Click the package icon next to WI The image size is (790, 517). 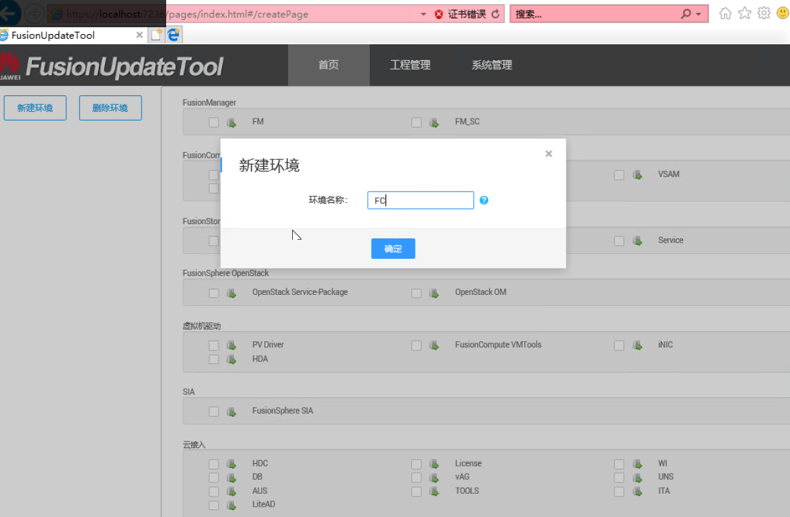pos(637,464)
